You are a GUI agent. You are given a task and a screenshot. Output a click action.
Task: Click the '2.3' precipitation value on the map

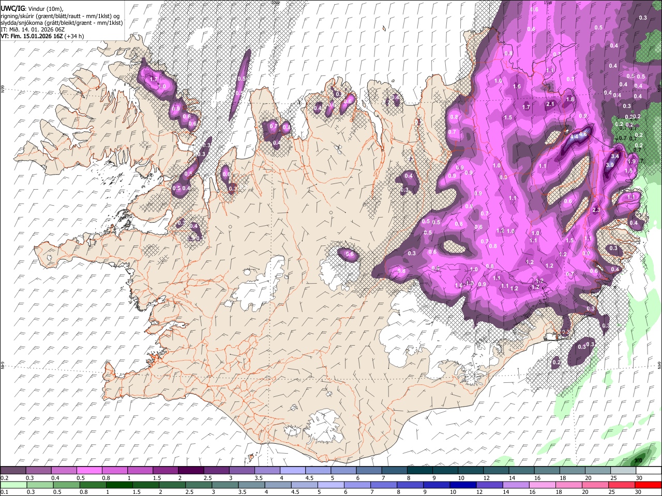point(596,210)
